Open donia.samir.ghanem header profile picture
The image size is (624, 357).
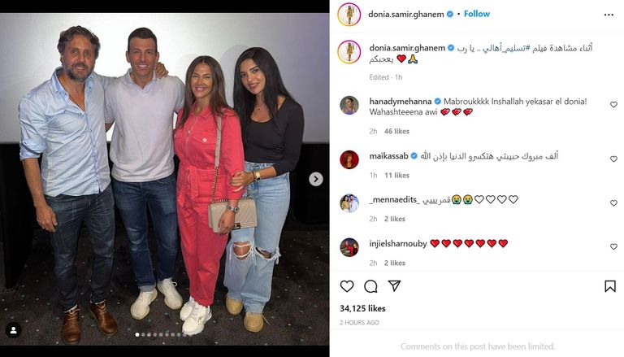(x=349, y=15)
